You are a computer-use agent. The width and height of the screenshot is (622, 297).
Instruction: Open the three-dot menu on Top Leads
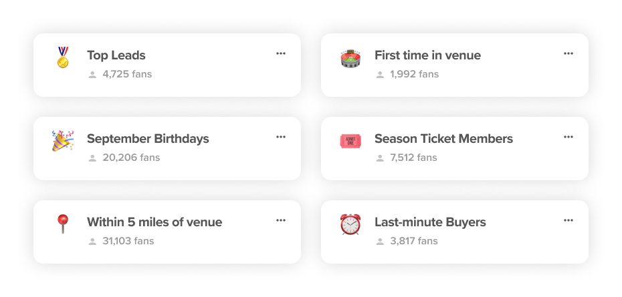click(x=281, y=53)
